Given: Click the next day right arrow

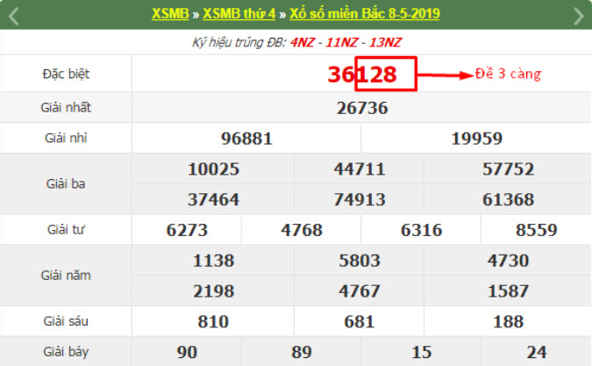Looking at the screenshot, I should 577,15.
